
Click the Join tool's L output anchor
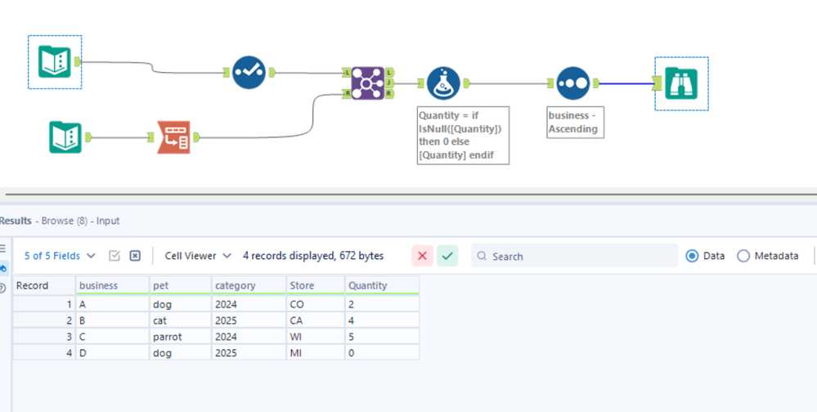click(390, 73)
